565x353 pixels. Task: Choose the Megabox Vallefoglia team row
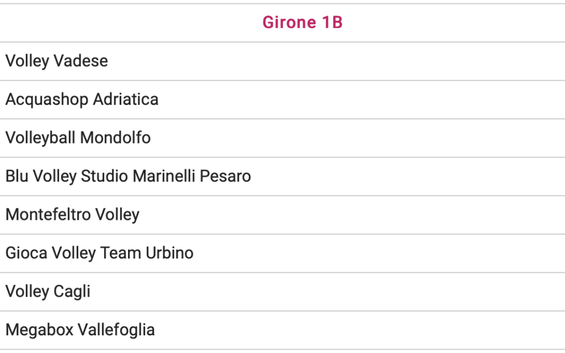[x=80, y=330]
